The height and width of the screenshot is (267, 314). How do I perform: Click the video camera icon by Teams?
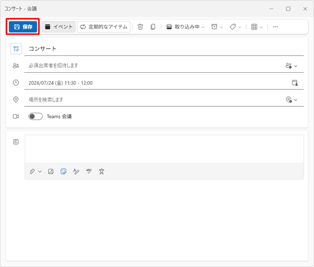16,116
